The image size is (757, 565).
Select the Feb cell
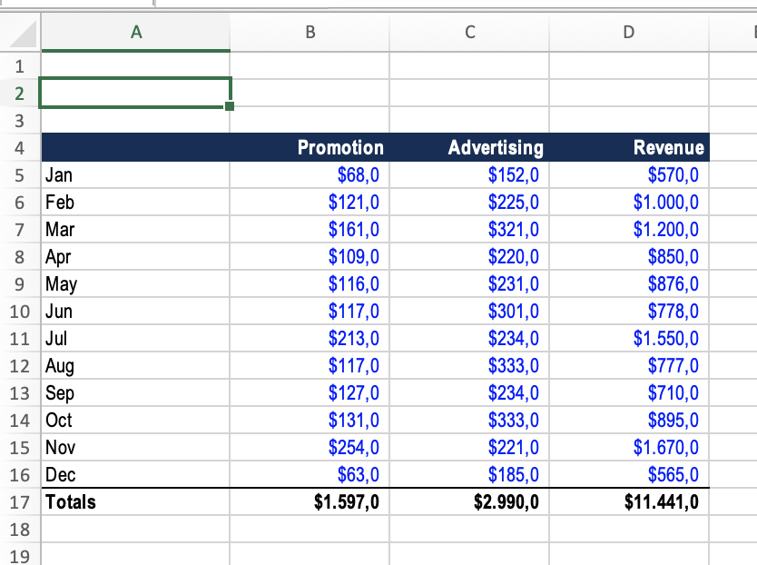click(x=135, y=202)
